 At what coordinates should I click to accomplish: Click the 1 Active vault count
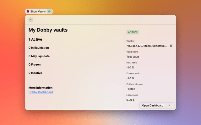tap(35, 39)
